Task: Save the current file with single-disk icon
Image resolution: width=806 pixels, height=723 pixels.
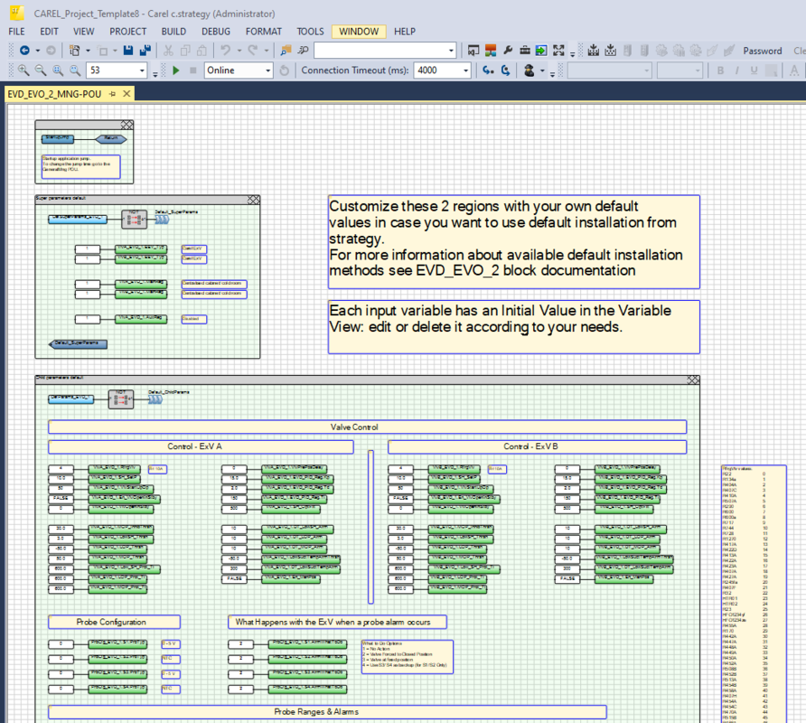Action: pos(128,51)
